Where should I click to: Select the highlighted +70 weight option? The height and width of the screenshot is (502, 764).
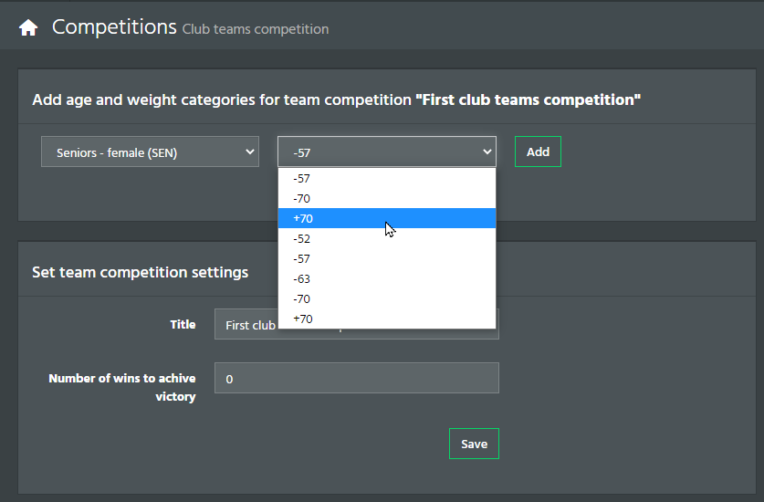pyautogui.click(x=387, y=218)
